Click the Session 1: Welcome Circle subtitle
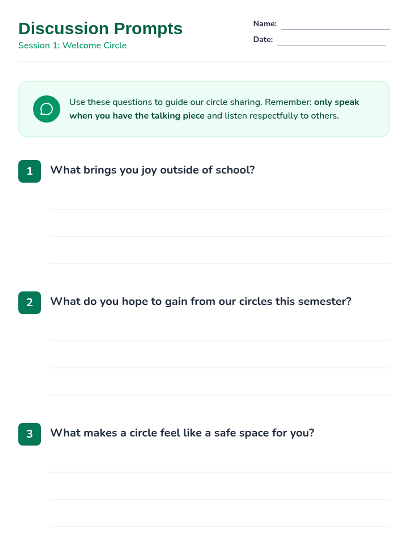Viewport: 408px width, 544px height. click(x=72, y=46)
